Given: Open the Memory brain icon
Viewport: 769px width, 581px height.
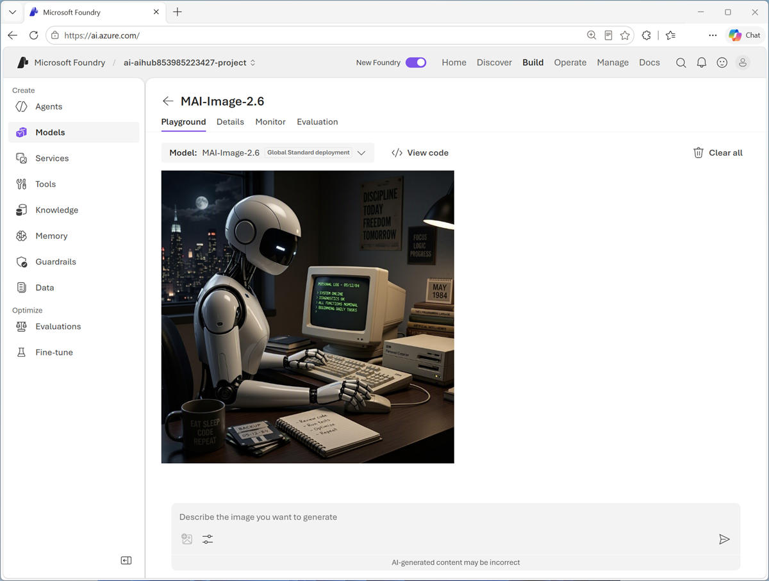Looking at the screenshot, I should [21, 236].
